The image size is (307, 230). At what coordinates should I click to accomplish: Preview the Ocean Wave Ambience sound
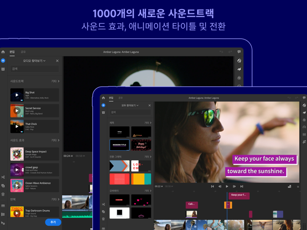(17, 186)
